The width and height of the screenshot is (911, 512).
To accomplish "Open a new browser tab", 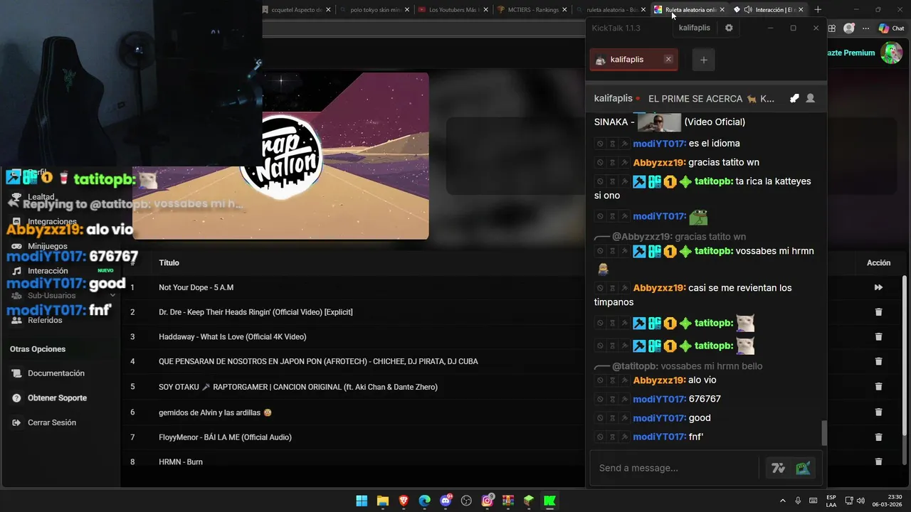I will [x=818, y=9].
